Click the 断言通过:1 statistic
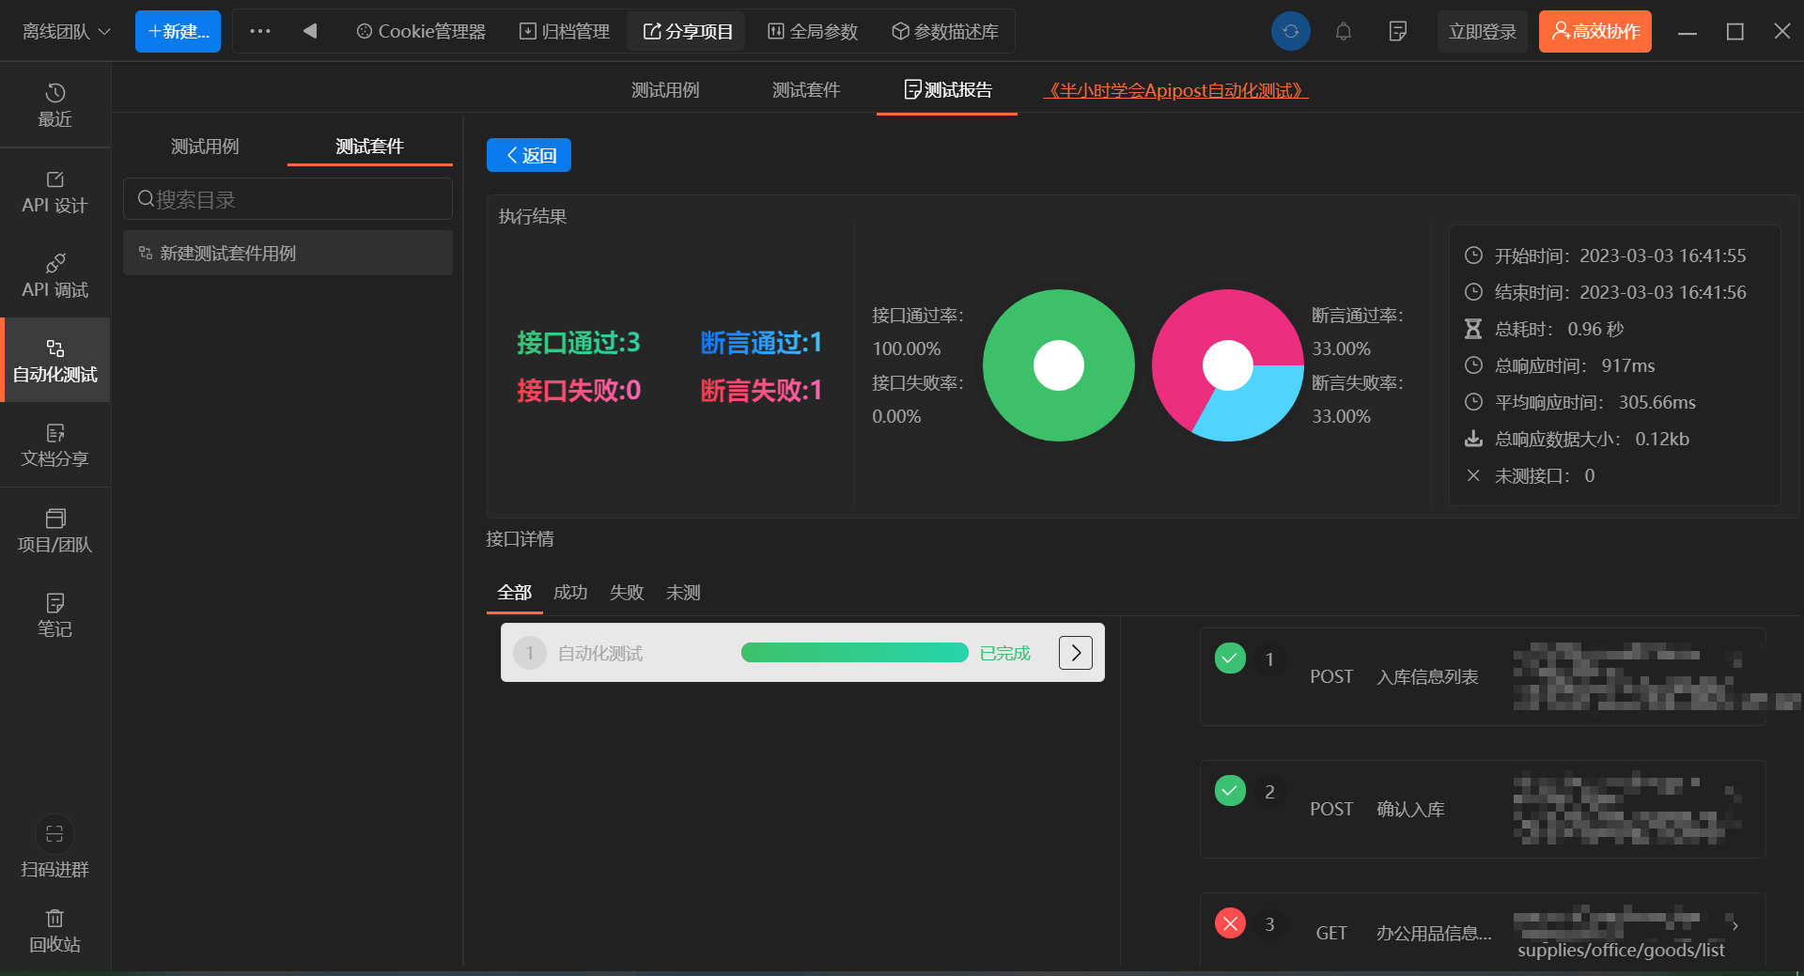The height and width of the screenshot is (976, 1804). point(761,342)
